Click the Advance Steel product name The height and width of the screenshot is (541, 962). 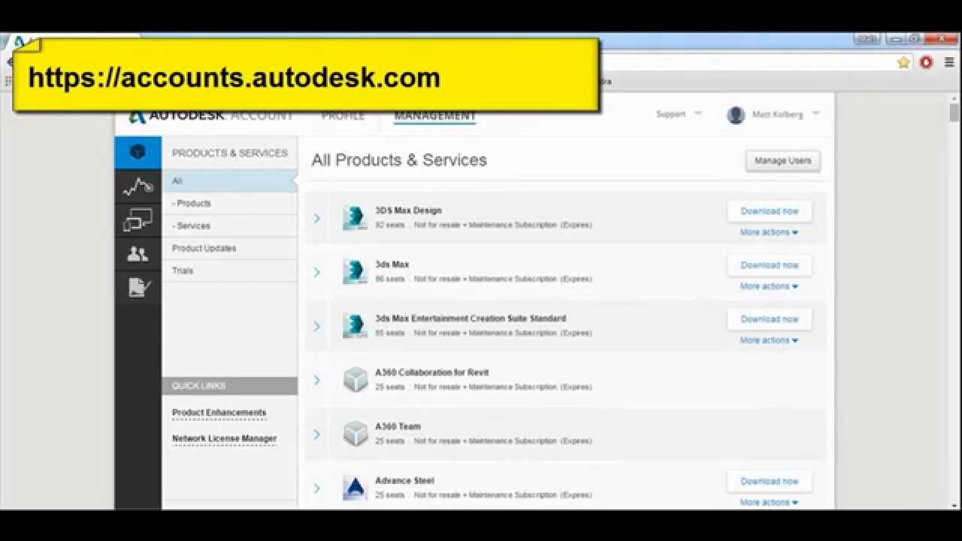[404, 481]
